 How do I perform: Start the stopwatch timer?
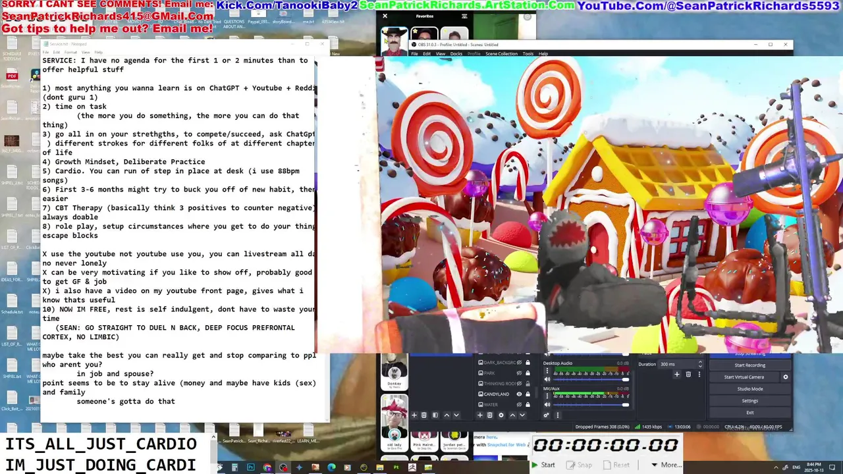coord(543,465)
